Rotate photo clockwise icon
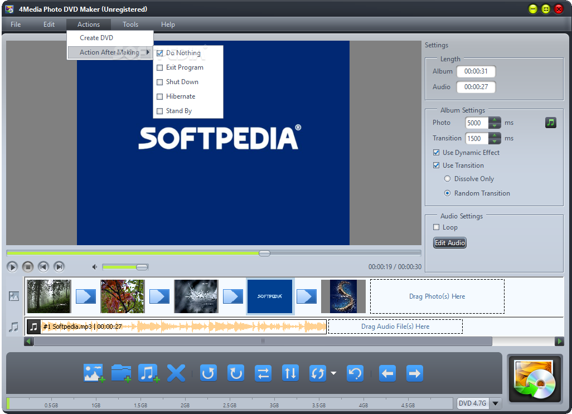Image resolution: width=572 pixels, height=414 pixels. (x=236, y=373)
